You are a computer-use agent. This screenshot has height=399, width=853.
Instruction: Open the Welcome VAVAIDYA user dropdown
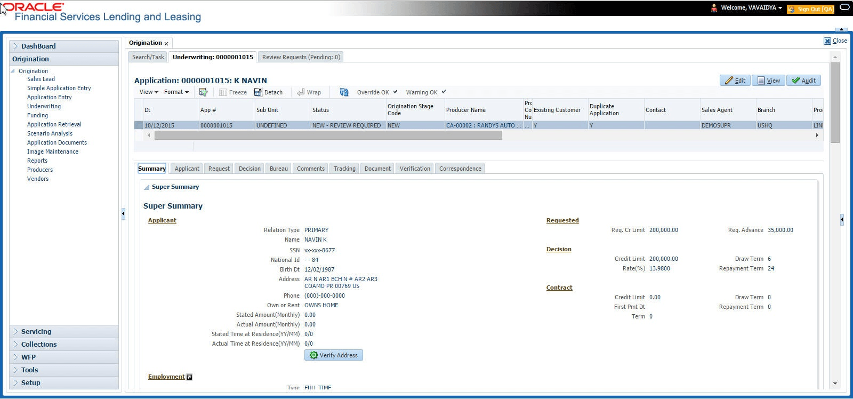point(751,8)
